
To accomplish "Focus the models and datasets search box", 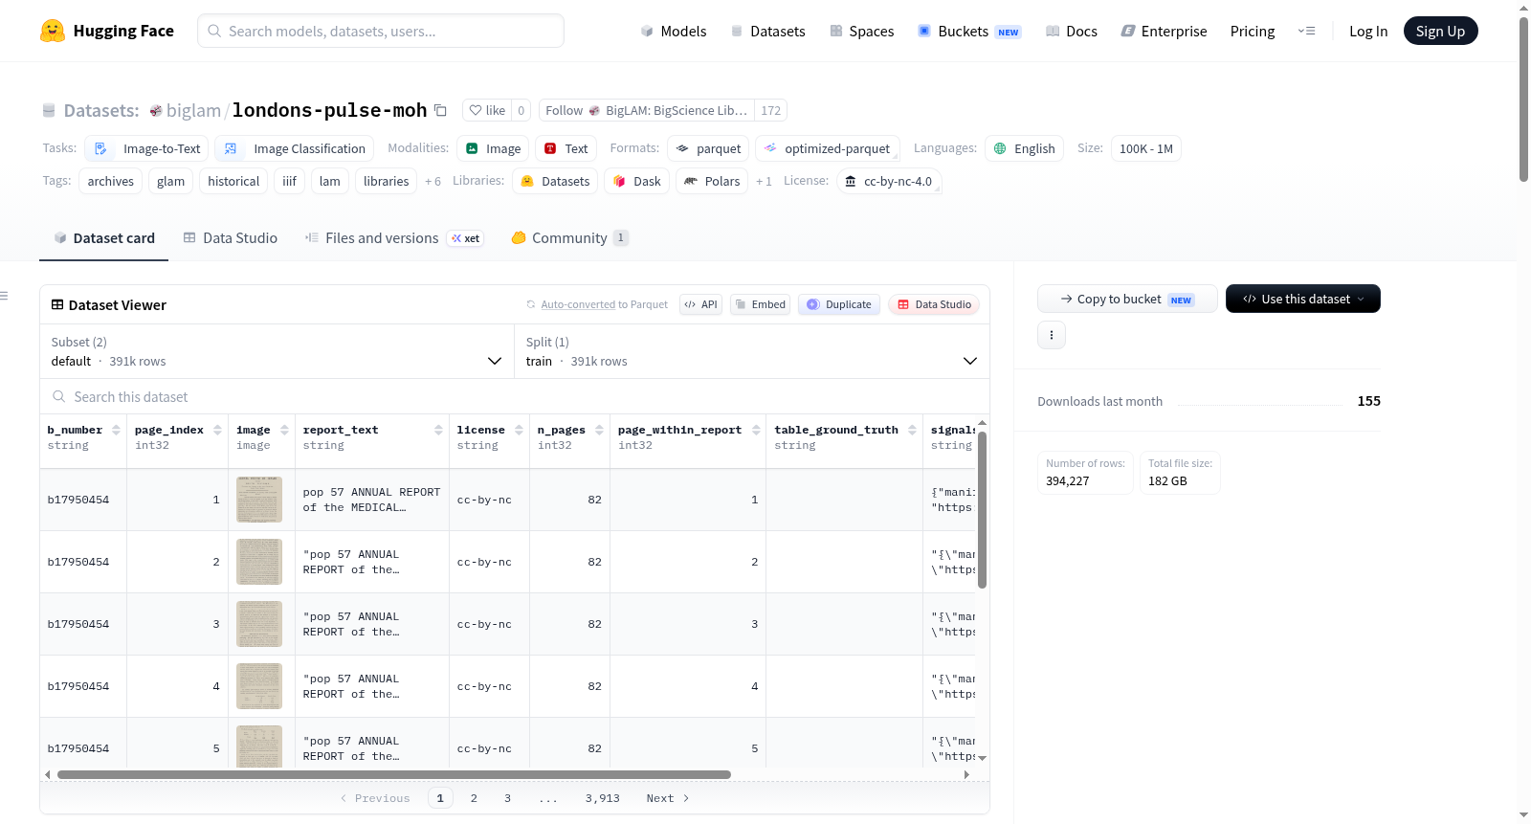I will pyautogui.click(x=381, y=31).
